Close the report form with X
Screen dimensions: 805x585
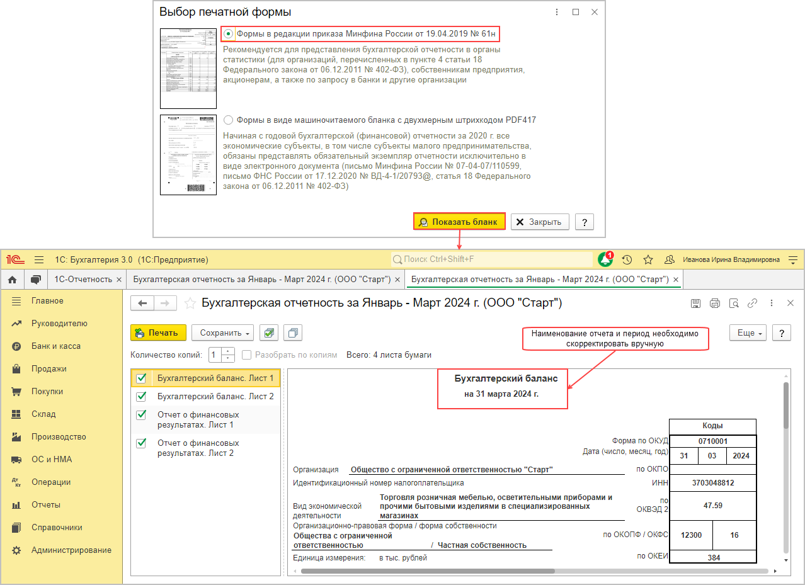point(791,303)
